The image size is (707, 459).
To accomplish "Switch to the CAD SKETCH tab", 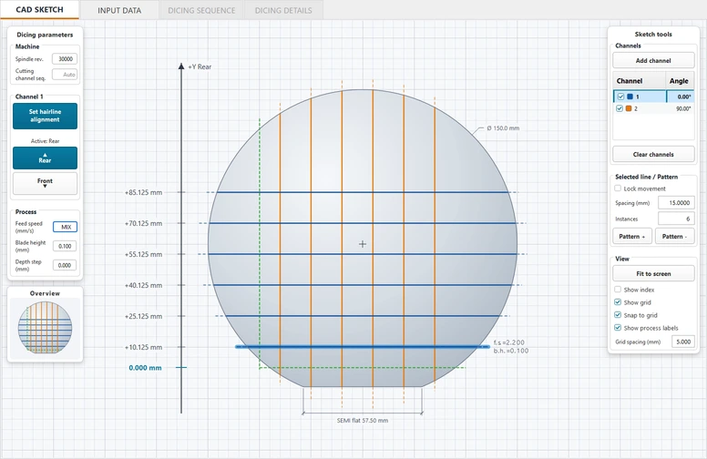I will pyautogui.click(x=40, y=10).
